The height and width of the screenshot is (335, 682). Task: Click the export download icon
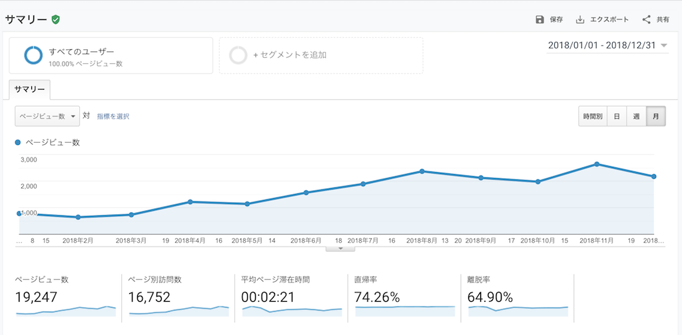[x=580, y=19]
